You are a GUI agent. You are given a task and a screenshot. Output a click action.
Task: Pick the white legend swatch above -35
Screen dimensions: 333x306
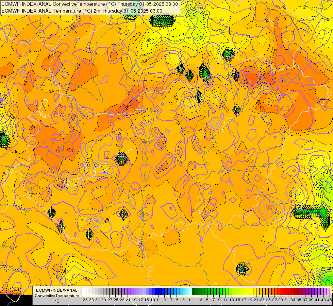tap(83, 292)
